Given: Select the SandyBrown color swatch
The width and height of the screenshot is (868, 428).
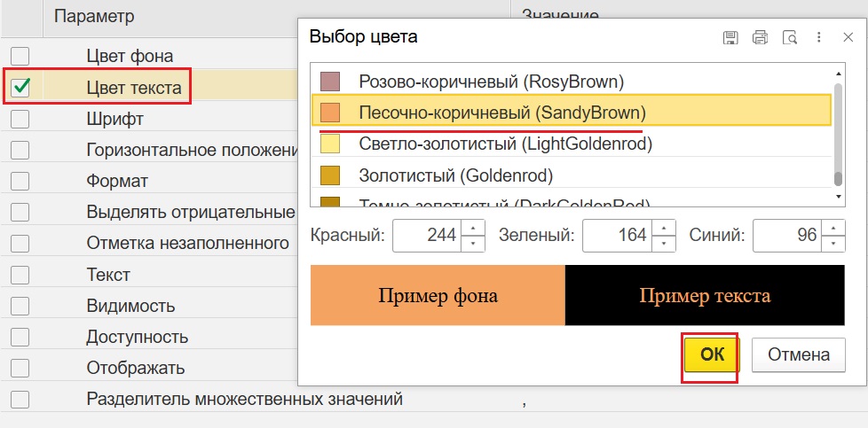Looking at the screenshot, I should click(x=330, y=113).
